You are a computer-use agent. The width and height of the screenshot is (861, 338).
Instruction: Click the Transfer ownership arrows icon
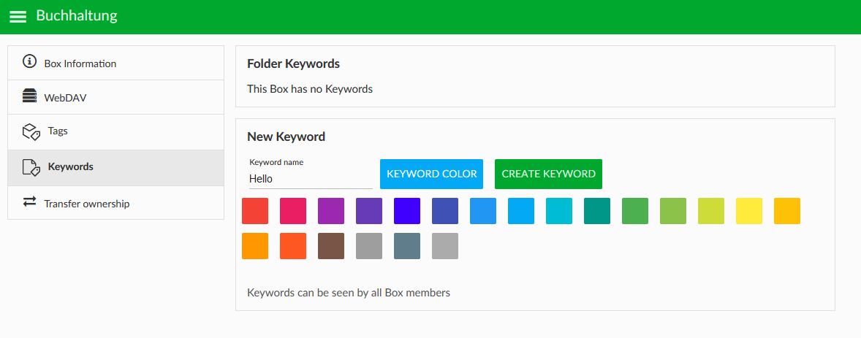point(29,202)
